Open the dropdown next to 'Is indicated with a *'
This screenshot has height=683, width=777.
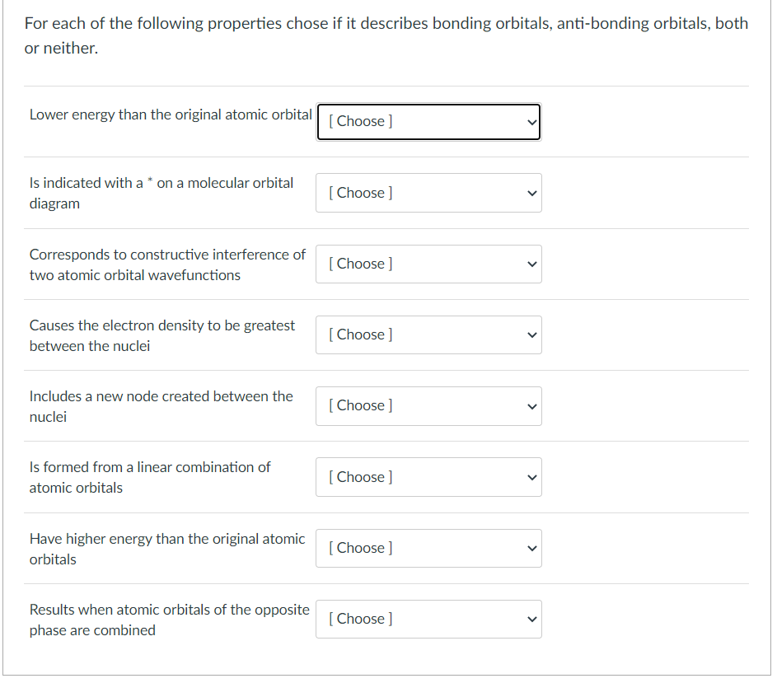(x=428, y=193)
